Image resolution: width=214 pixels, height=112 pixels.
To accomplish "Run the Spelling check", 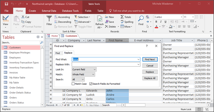I will tap(127, 22).
